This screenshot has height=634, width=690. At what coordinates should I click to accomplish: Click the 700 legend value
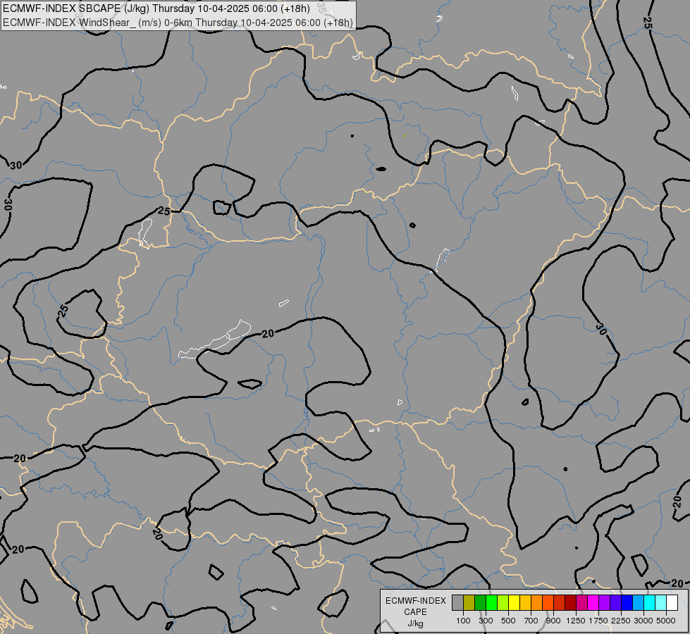tap(531, 621)
